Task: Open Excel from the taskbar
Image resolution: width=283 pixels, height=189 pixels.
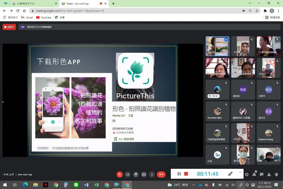Action: tap(96, 185)
